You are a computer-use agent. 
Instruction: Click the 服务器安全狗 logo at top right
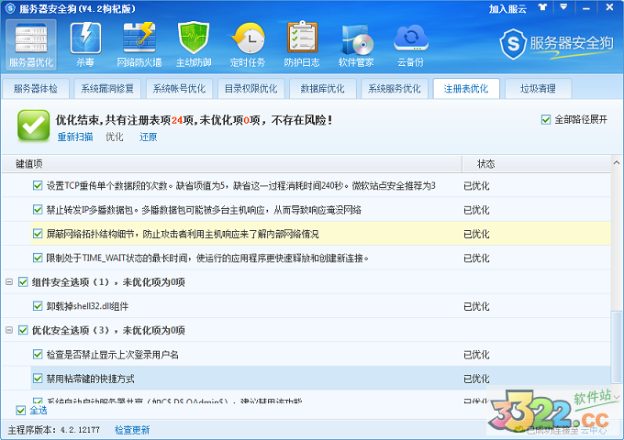556,44
